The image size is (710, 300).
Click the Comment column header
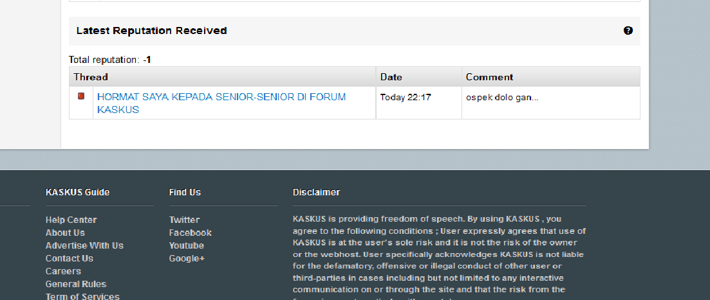pyautogui.click(x=489, y=77)
